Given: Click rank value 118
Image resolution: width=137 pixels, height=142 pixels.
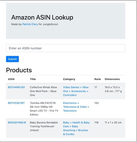Looking at the screenshot, I should coord(96,122).
